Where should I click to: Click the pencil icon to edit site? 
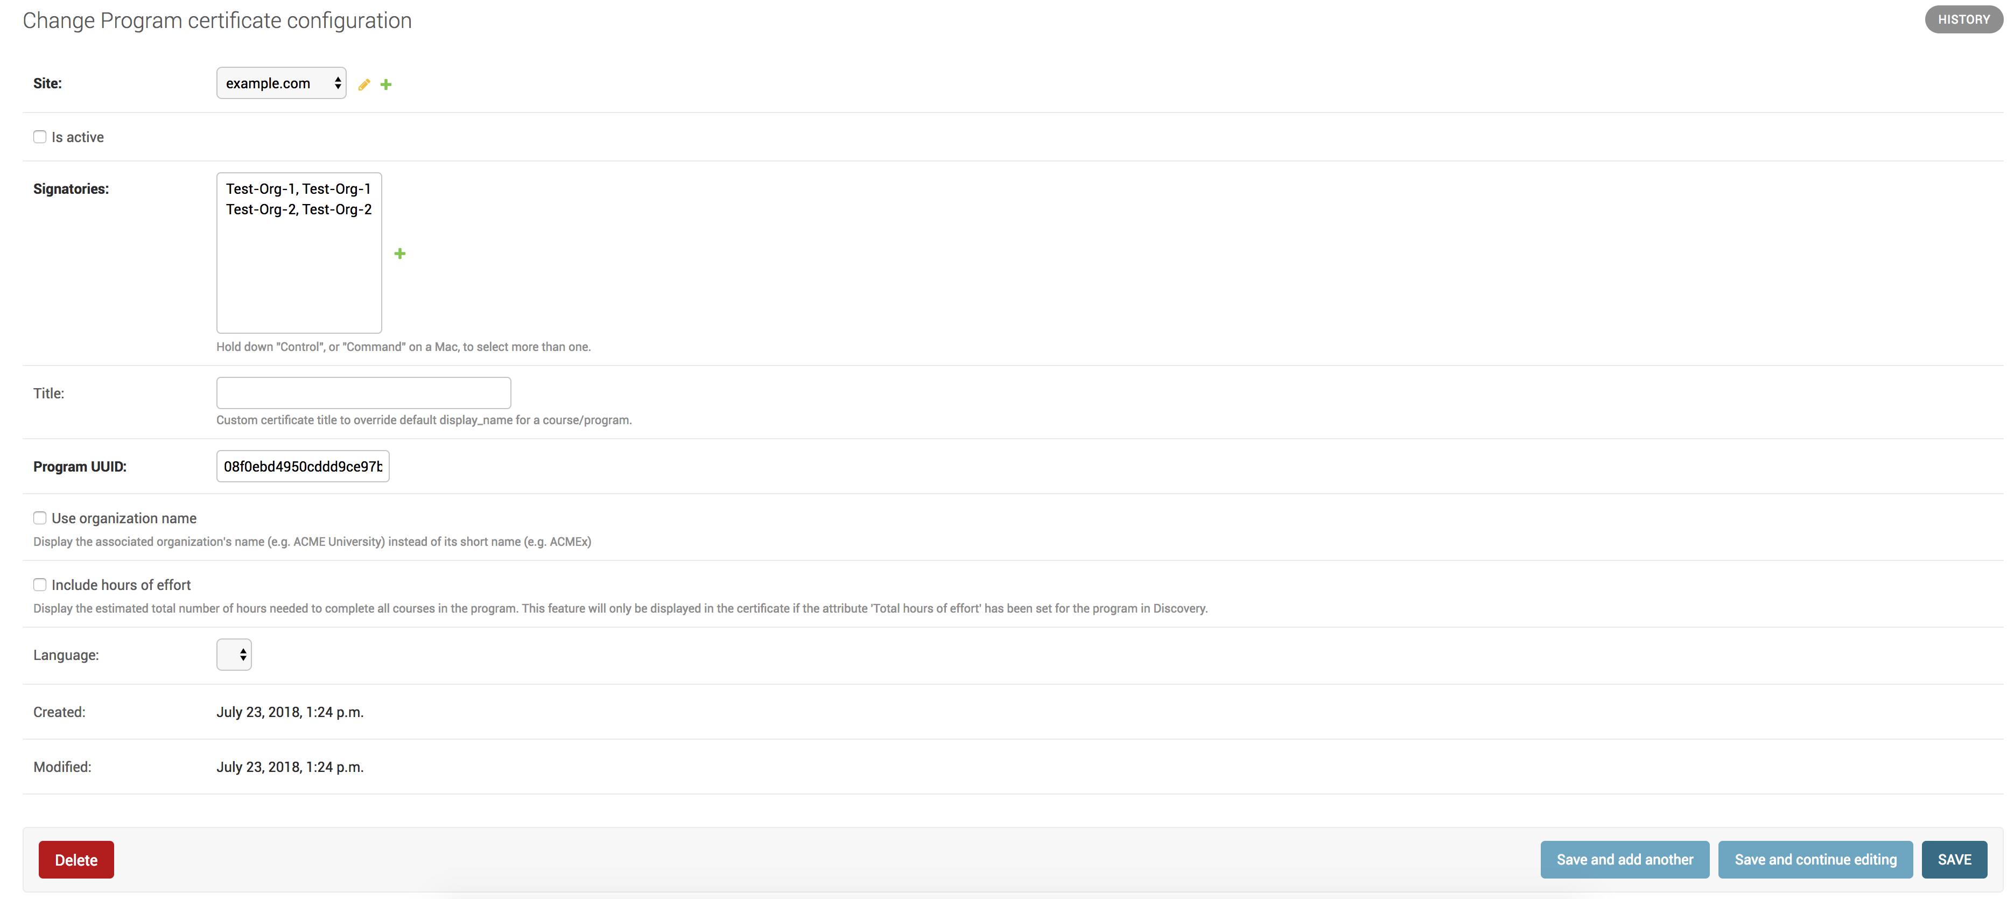pos(364,84)
